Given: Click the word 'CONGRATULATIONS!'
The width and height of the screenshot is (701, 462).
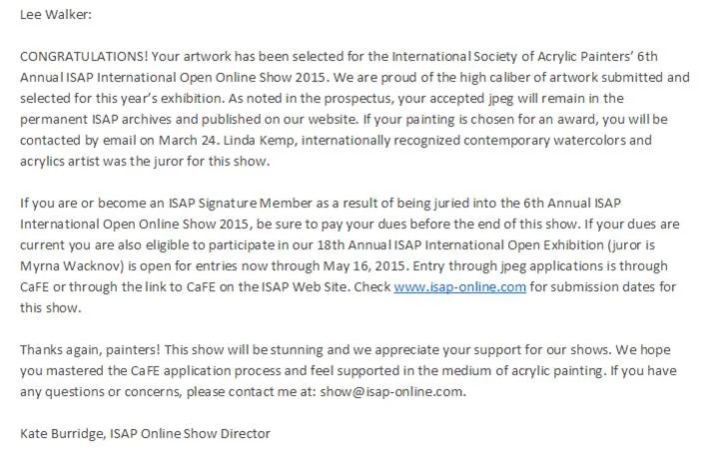Looking at the screenshot, I should (84, 56).
